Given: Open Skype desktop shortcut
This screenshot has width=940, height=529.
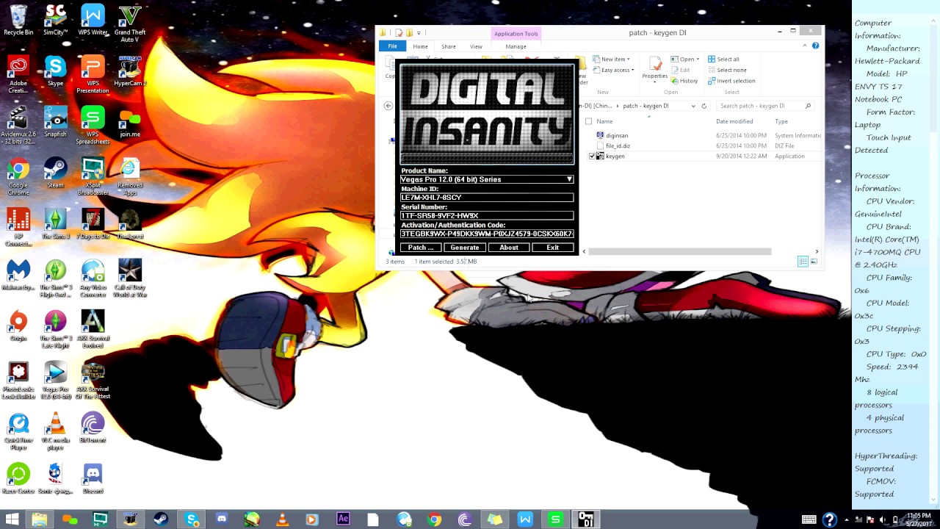Looking at the screenshot, I should pos(55,71).
